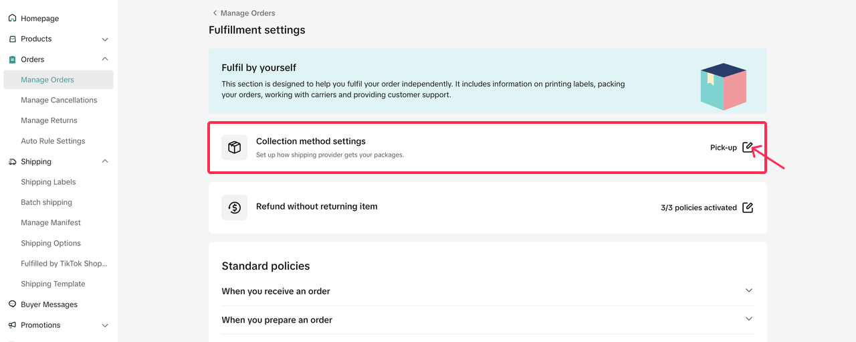Select Shipping Labels menu item
Image resolution: width=856 pixels, height=342 pixels.
[48, 182]
